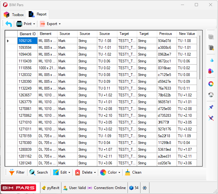Click the Edit pencil icon
This screenshot has height=194, width=218.
click(x=56, y=172)
